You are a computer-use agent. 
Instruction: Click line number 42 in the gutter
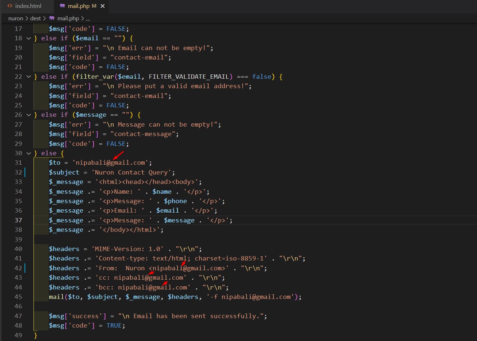pyautogui.click(x=18, y=268)
